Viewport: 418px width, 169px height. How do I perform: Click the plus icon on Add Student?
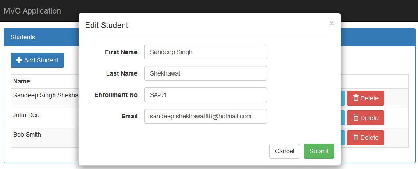click(19, 60)
